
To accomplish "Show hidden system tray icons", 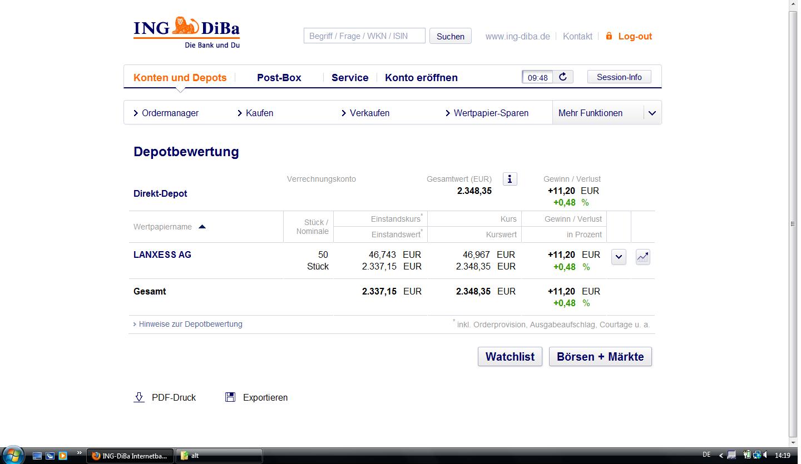I will (721, 456).
